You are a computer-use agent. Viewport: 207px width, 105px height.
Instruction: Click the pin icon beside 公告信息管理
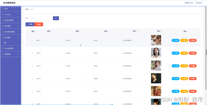[x=3, y=48]
